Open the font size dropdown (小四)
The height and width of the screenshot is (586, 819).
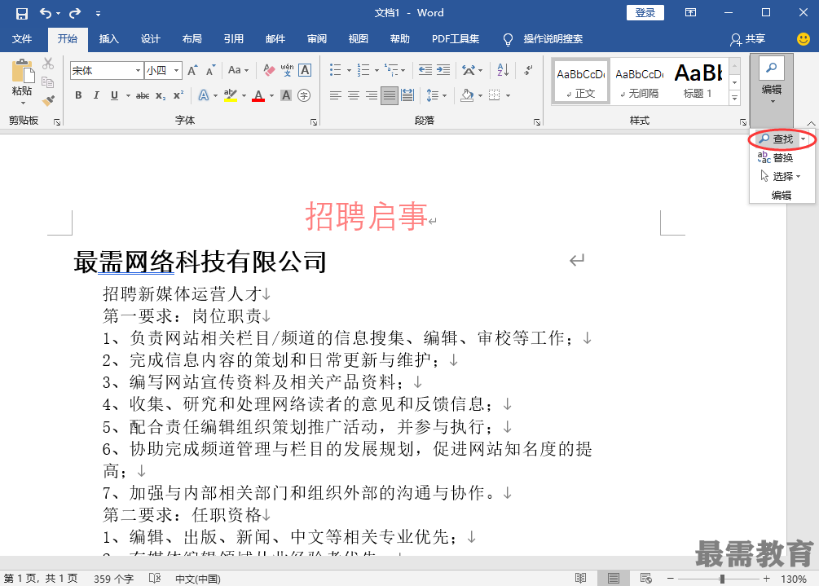(177, 71)
